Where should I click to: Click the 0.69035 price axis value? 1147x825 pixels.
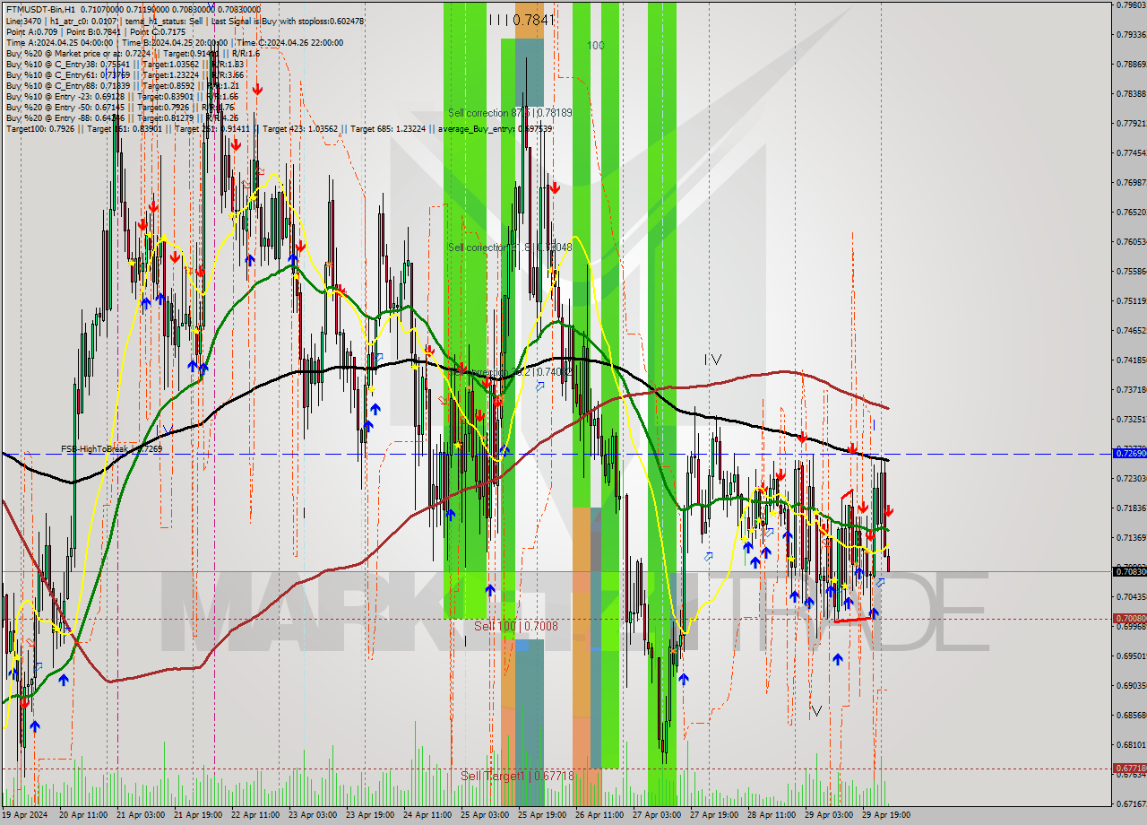click(x=1131, y=685)
